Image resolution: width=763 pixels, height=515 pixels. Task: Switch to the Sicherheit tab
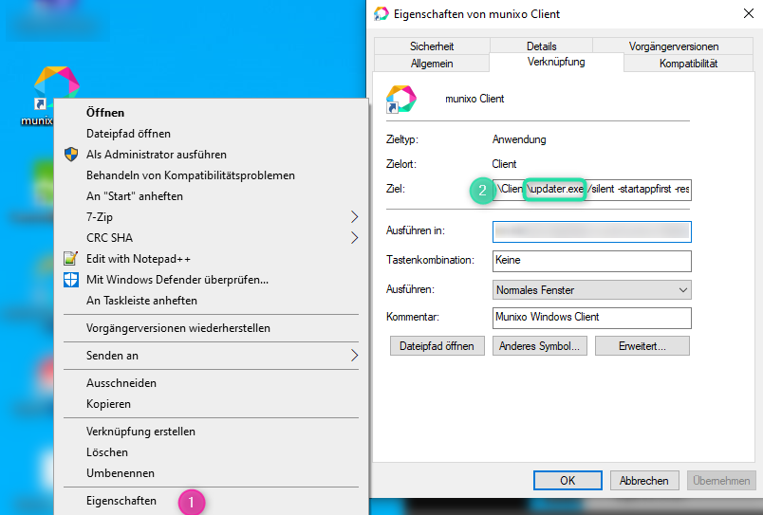(x=432, y=46)
